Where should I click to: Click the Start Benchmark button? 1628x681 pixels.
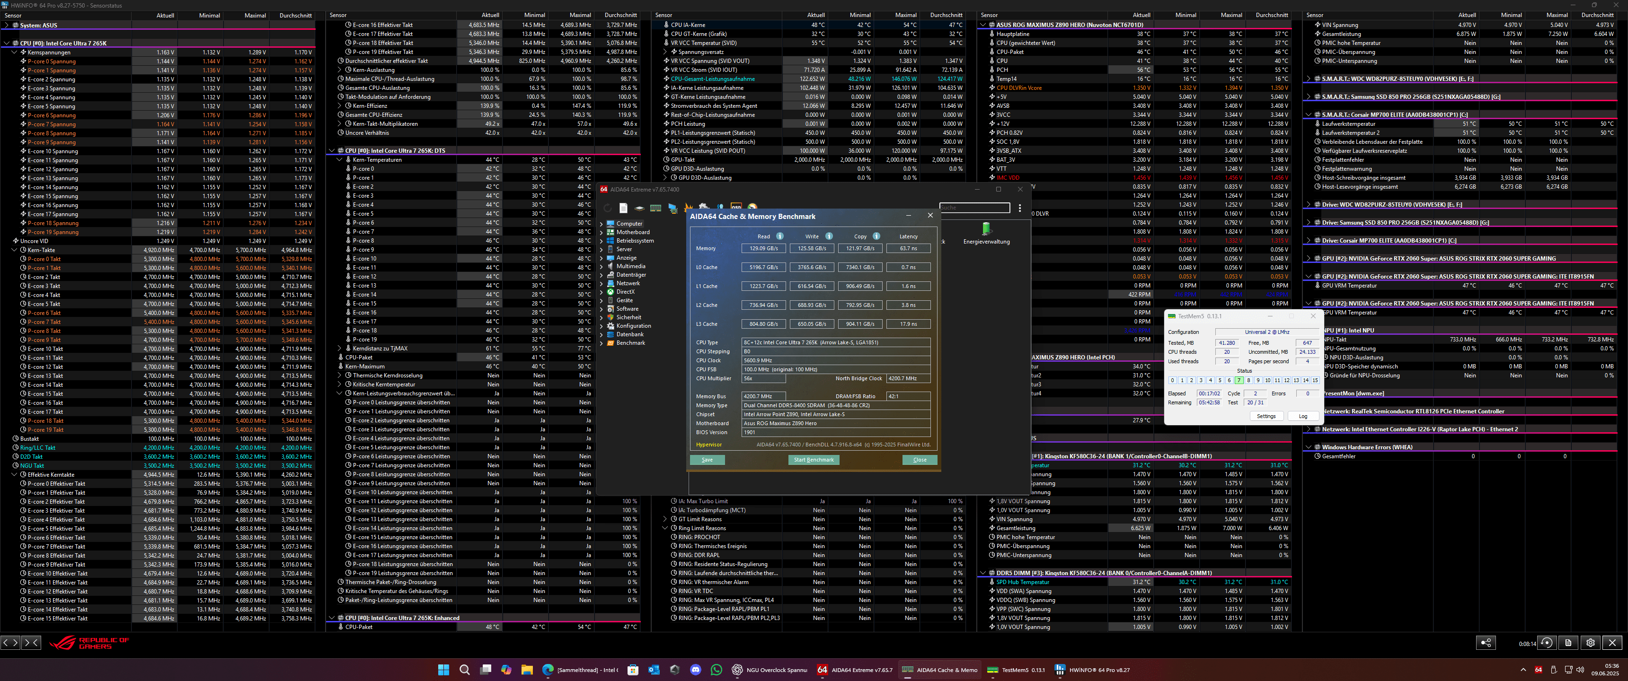coord(814,460)
